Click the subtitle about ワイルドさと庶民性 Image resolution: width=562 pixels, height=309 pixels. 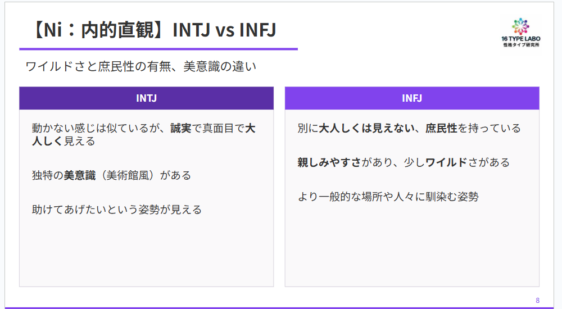tap(141, 67)
